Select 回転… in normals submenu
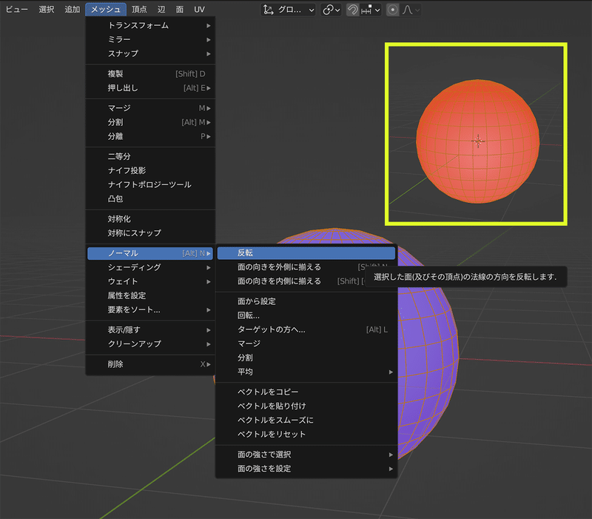Image resolution: width=592 pixels, height=519 pixels. click(x=306, y=315)
